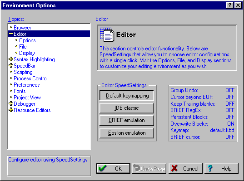Open the File subtopic under Editor

click(x=23, y=47)
